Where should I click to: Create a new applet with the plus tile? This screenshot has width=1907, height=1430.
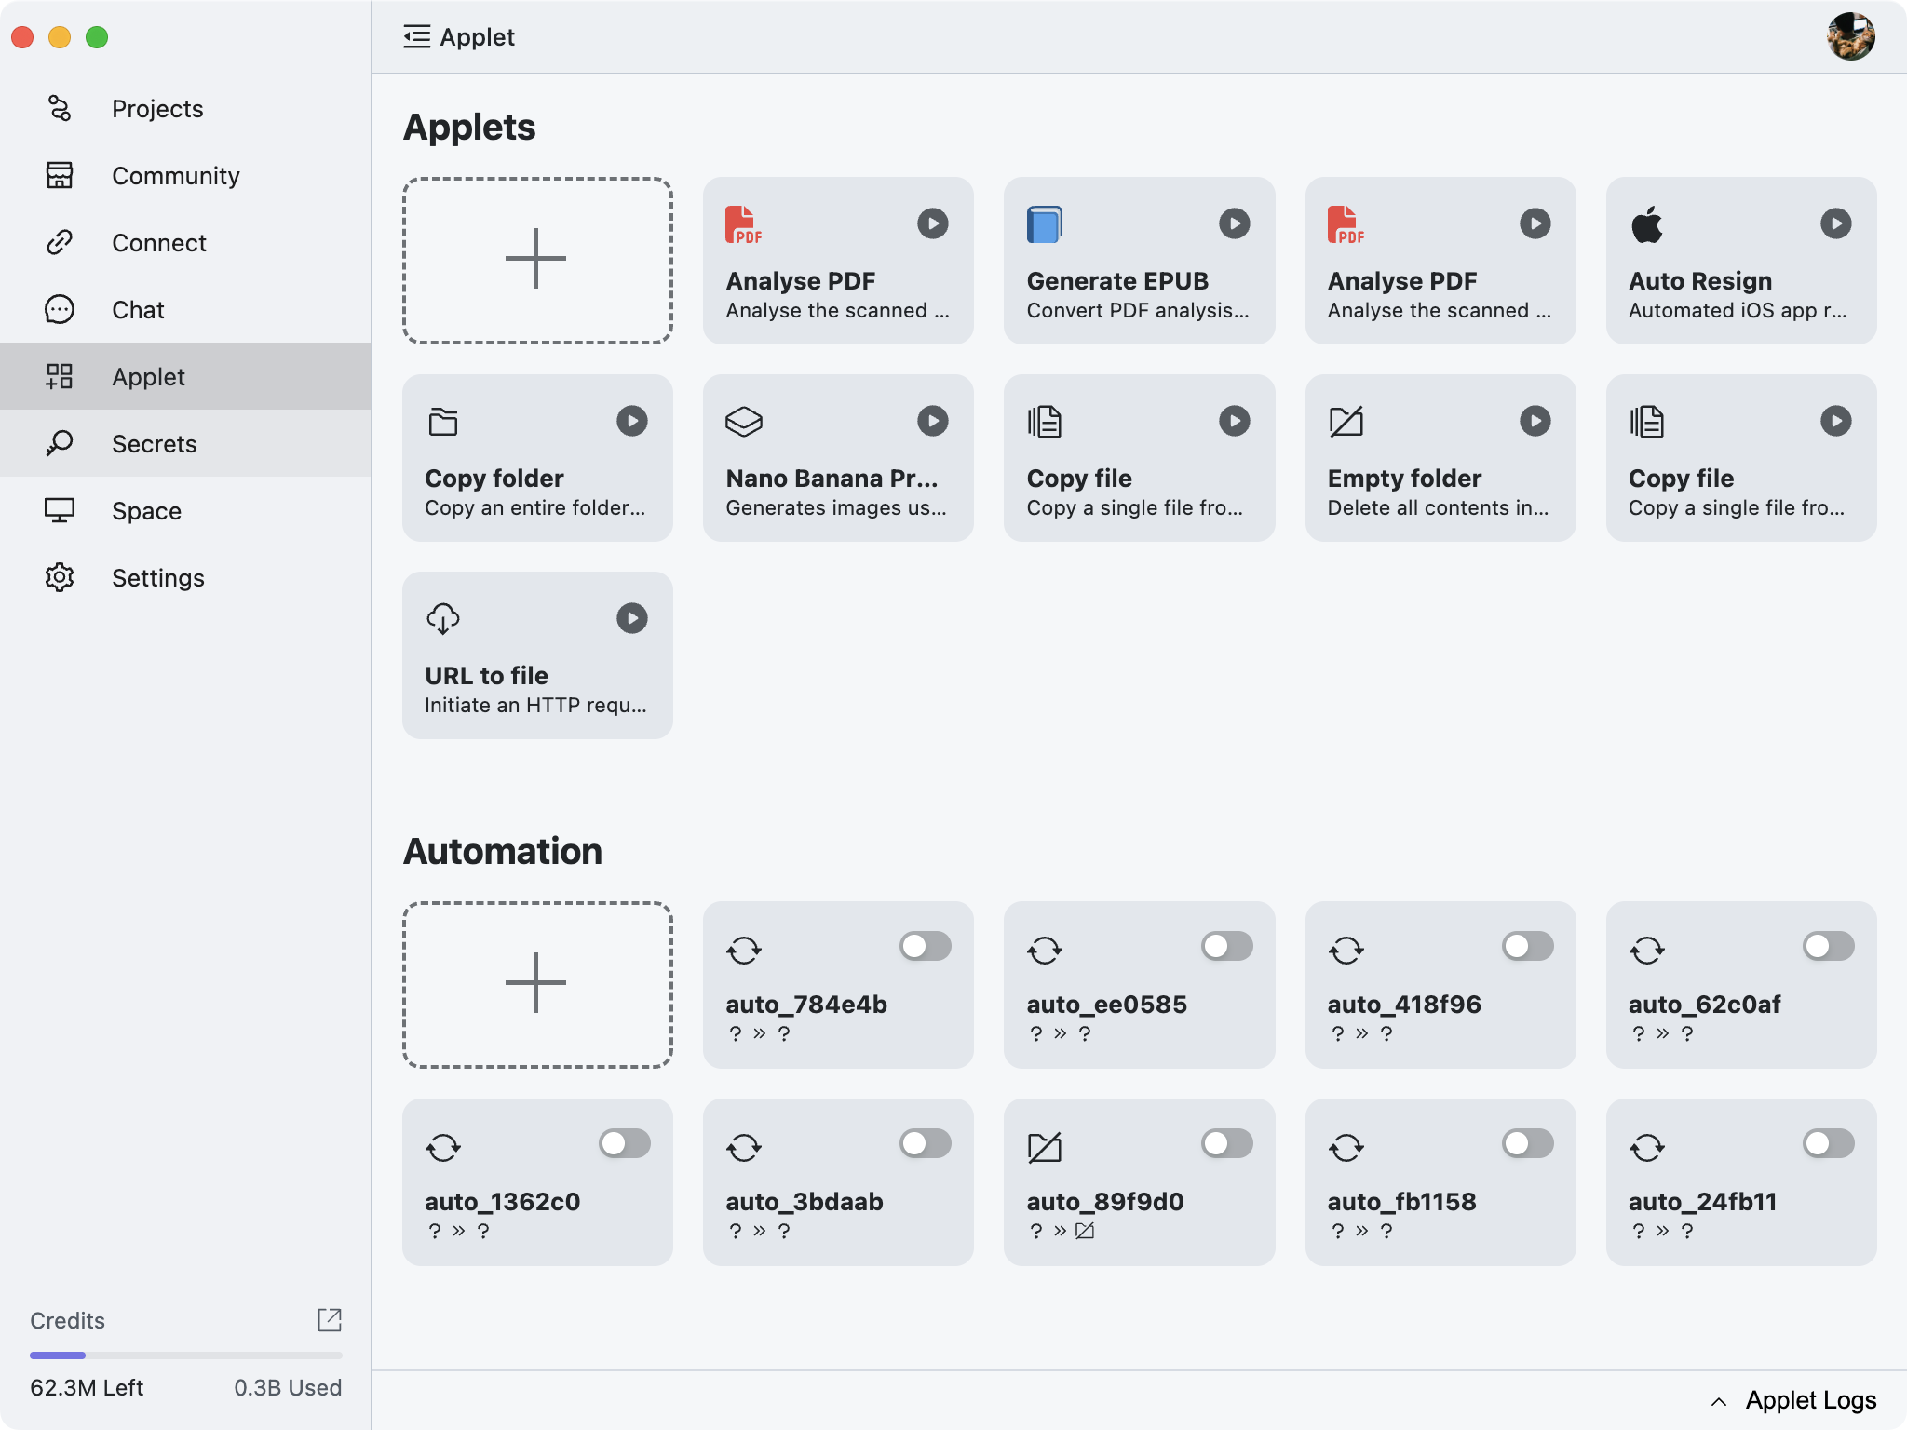536,260
